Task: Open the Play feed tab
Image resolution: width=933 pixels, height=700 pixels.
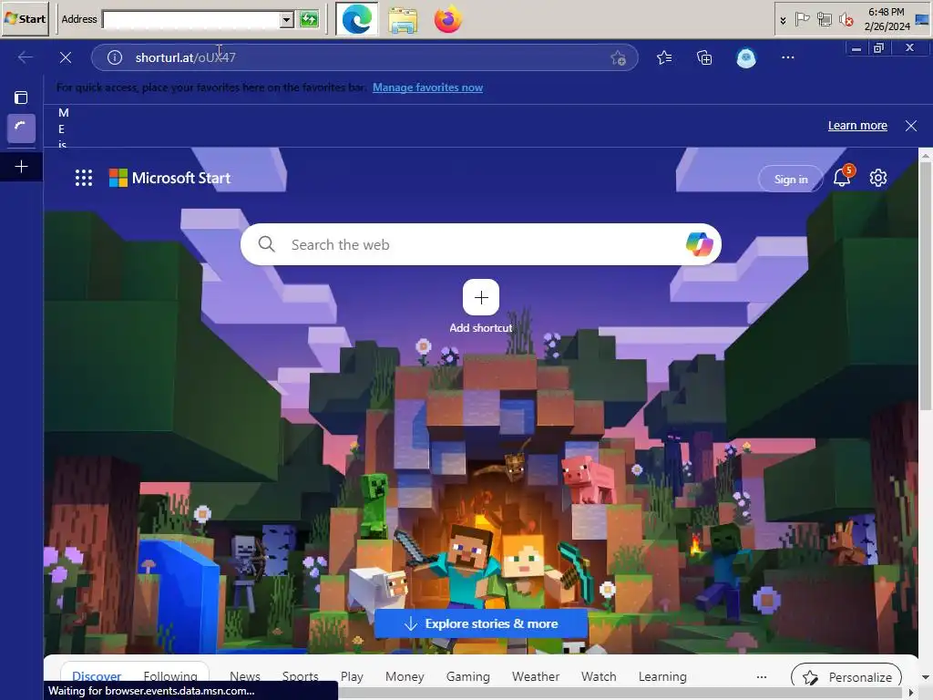Action: (x=352, y=676)
